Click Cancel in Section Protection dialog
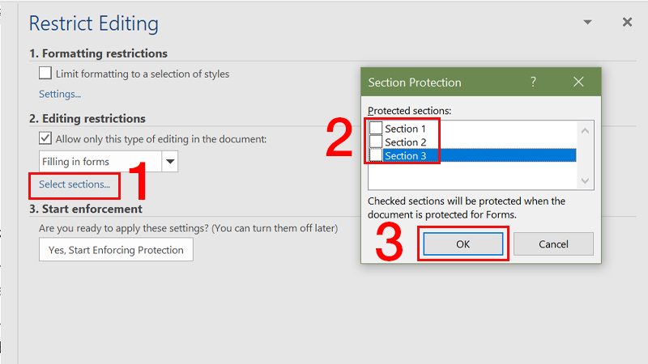The width and height of the screenshot is (648, 364). tap(553, 244)
